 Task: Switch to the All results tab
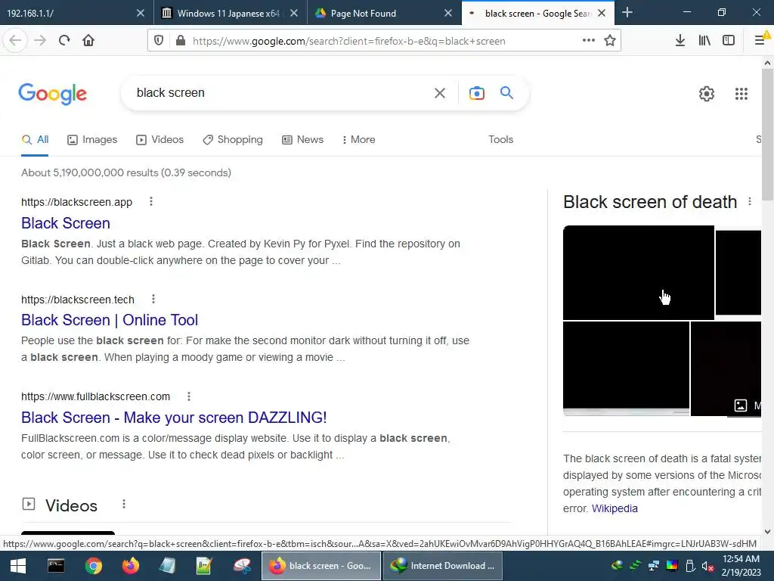click(35, 139)
